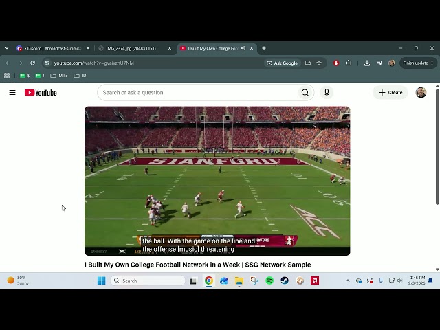Click the install/cast icon beside Ask Google
The height and width of the screenshot is (330, 440).
point(308,63)
